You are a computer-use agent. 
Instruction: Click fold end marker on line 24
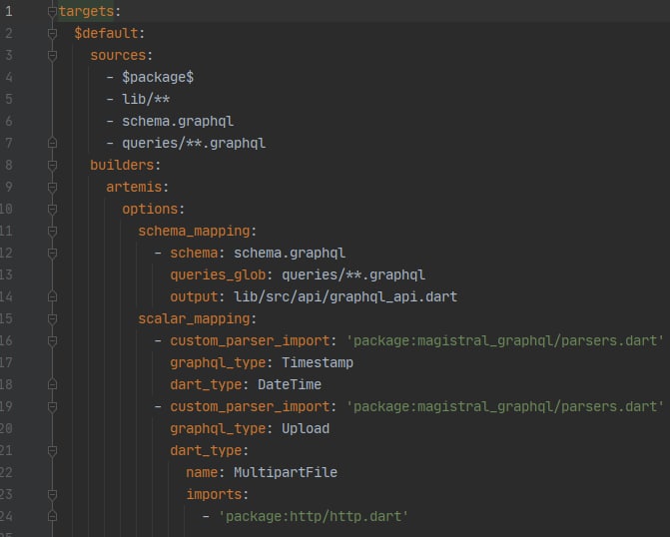[52, 516]
